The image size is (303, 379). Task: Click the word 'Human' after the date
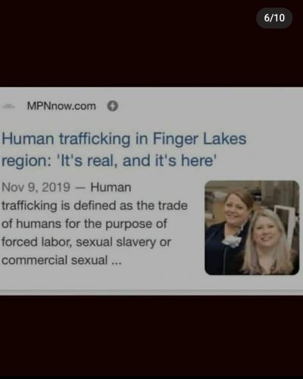click(111, 187)
